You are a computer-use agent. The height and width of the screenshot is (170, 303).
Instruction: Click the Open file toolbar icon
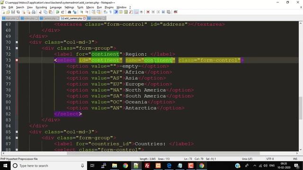click(8, 12)
